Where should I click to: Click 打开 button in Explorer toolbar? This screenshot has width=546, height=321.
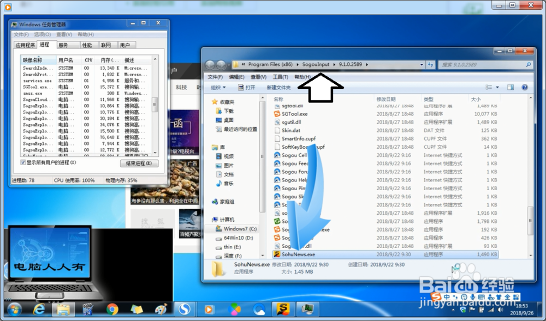pos(247,88)
